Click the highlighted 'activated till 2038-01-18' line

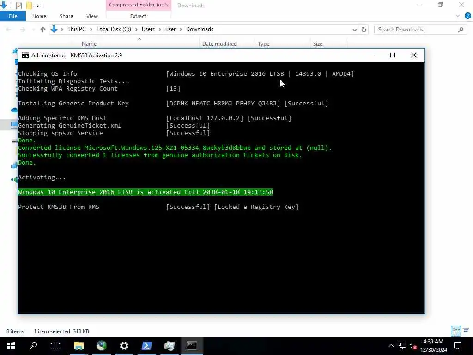146,192
